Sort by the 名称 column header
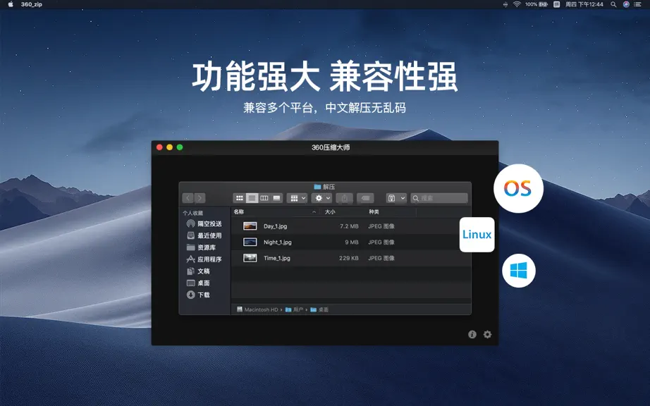 click(x=239, y=211)
